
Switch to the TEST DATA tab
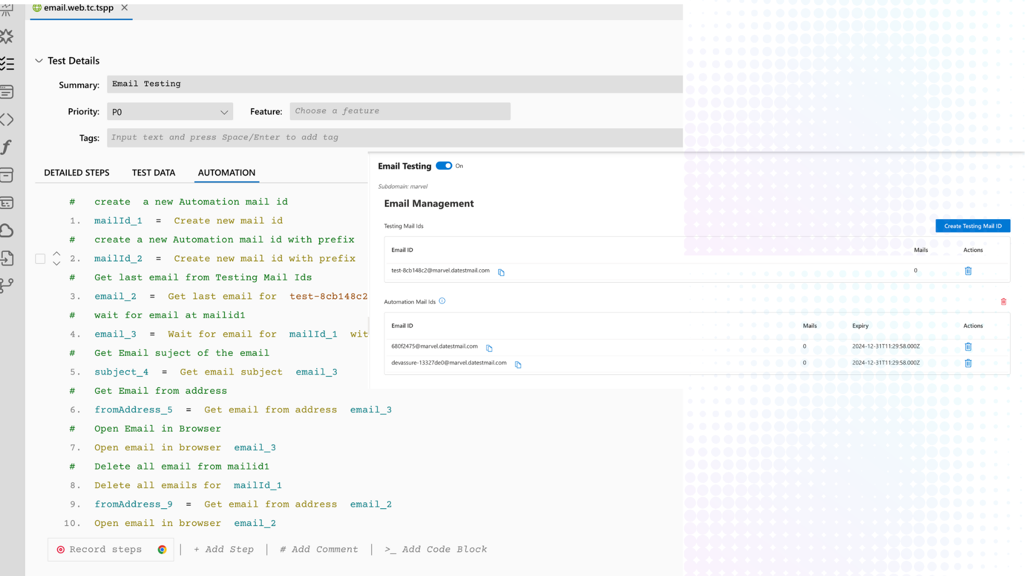point(154,173)
